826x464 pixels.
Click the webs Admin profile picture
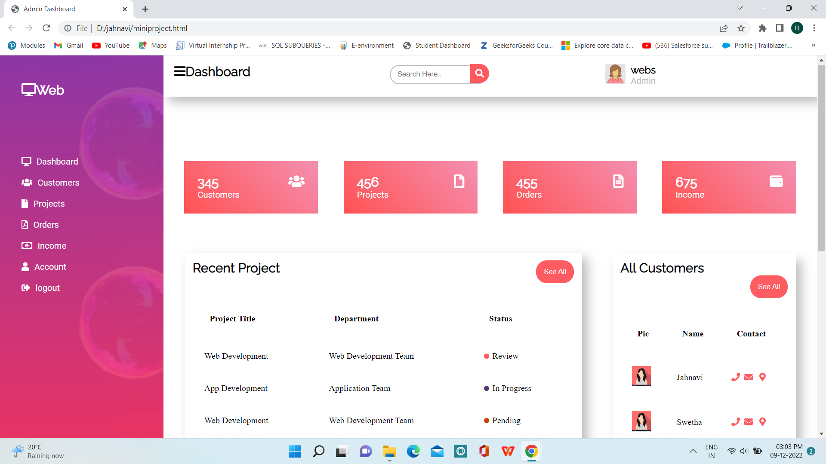[615, 74]
